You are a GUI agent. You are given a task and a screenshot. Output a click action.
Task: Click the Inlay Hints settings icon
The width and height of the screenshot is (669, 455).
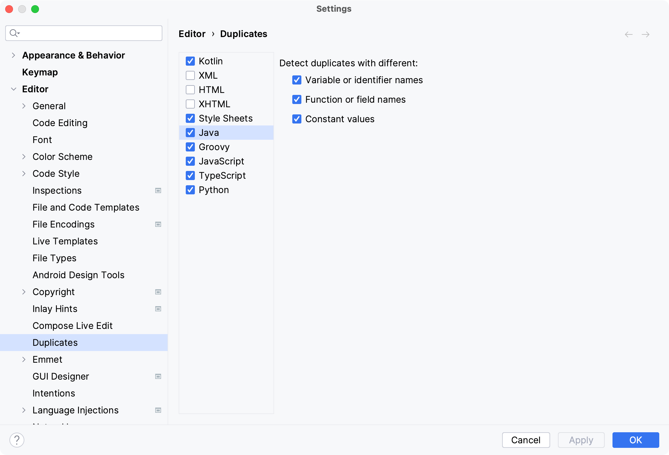pos(158,309)
